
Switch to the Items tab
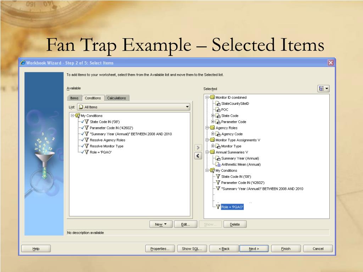point(74,98)
